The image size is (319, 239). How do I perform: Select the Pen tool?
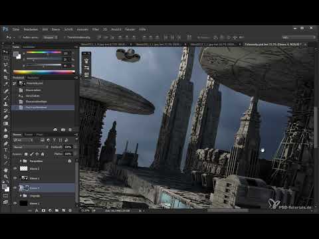coord(5,143)
